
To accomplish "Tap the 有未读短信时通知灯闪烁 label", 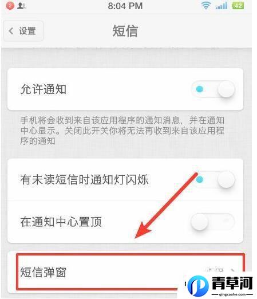I will coord(84,180).
